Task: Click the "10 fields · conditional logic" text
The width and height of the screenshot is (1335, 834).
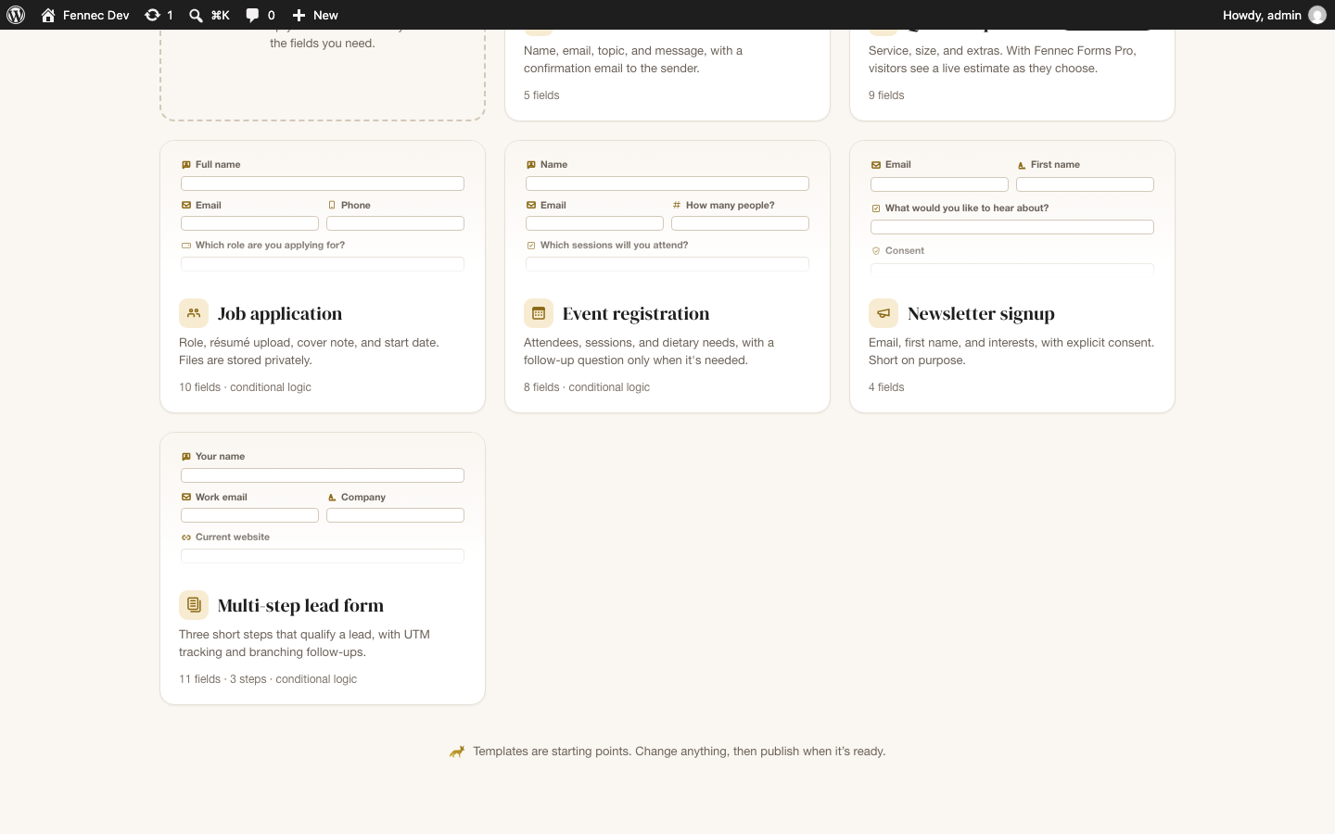Action: coord(245,387)
